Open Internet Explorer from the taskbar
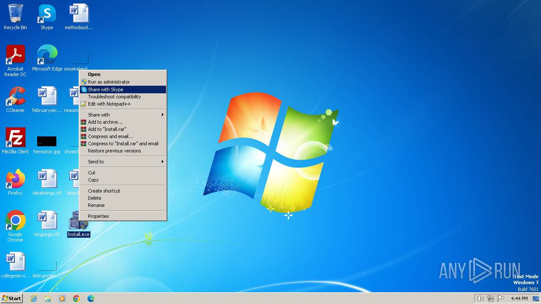Image resolution: width=541 pixels, height=304 pixels. tap(33, 299)
